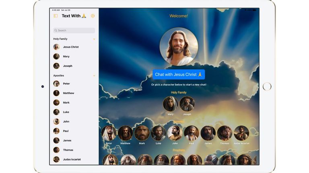Click the circular yellow icon beside Text With
The width and height of the screenshot is (309, 173).
point(93,16)
